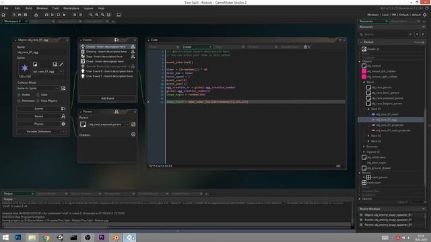The width and height of the screenshot is (431, 242).
Task: Click the inherit icon on Create event row
Action: click(x=133, y=46)
